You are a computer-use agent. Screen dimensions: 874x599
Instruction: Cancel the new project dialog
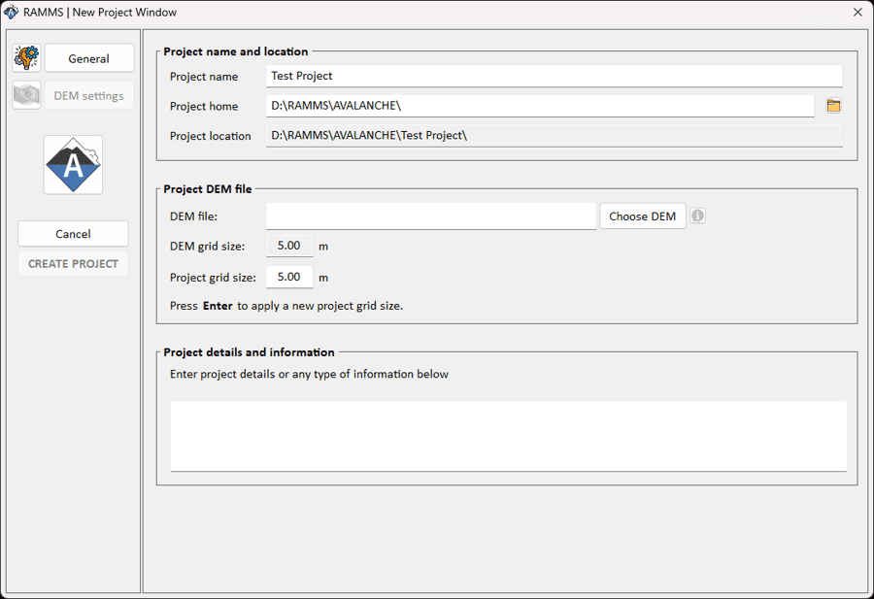coord(73,233)
